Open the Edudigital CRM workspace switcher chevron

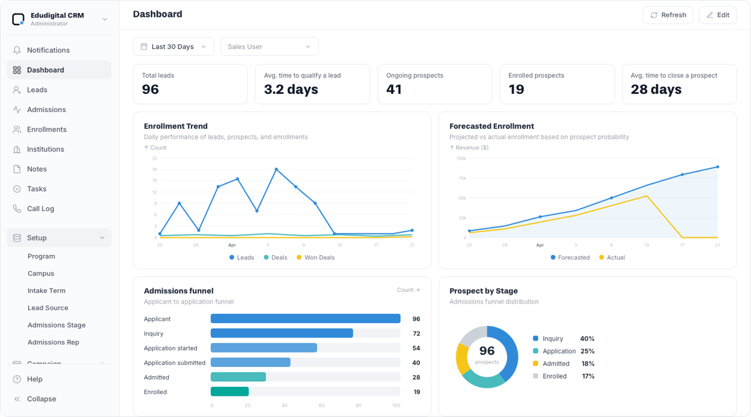(105, 19)
